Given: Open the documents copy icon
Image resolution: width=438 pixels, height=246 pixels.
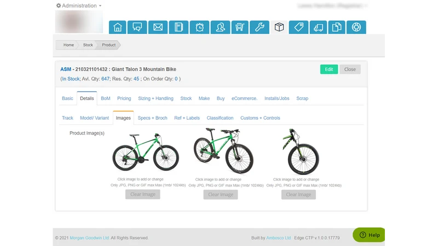Looking at the screenshot, I should click(x=337, y=27).
